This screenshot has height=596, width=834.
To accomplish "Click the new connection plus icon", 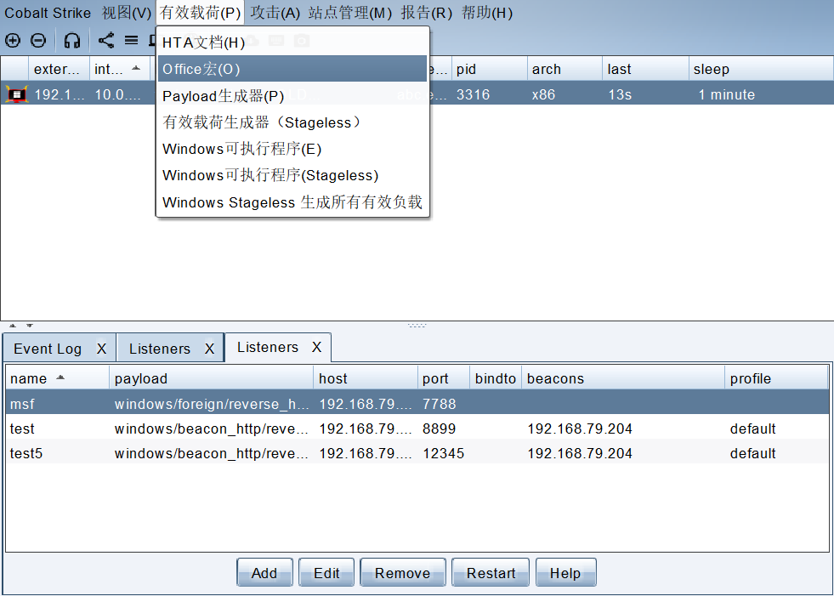I will pyautogui.click(x=12, y=41).
